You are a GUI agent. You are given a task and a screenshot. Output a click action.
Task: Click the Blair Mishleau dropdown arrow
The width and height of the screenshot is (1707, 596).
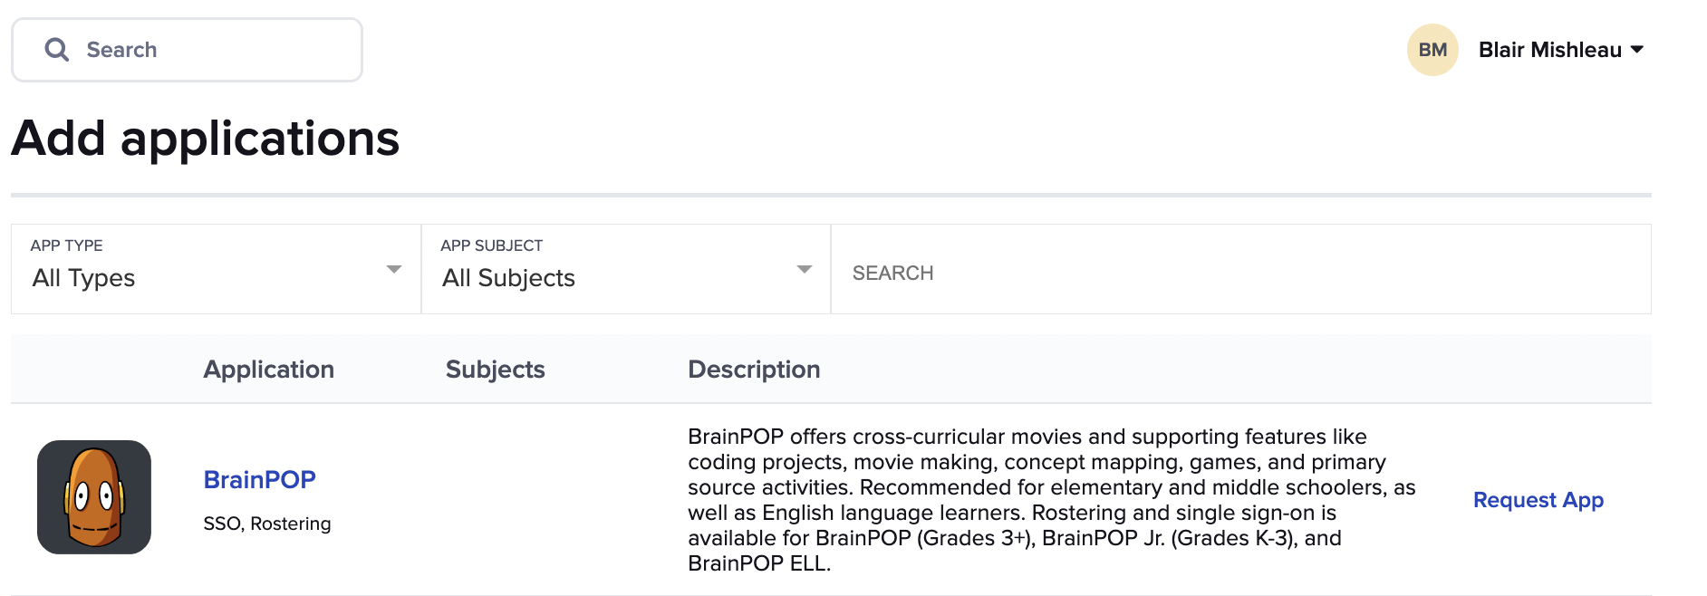point(1638,50)
